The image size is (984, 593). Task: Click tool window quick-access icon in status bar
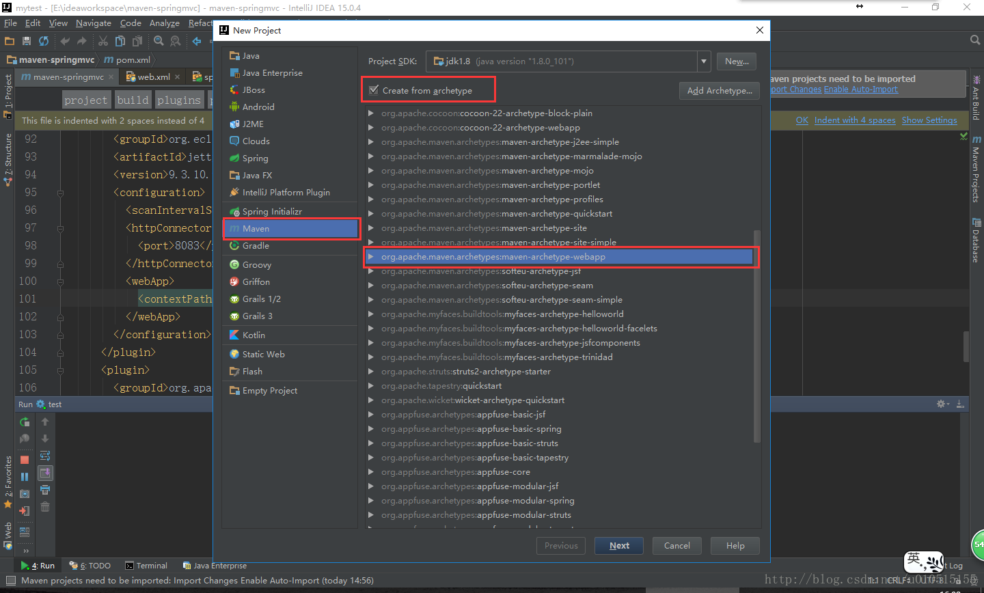(x=10, y=581)
